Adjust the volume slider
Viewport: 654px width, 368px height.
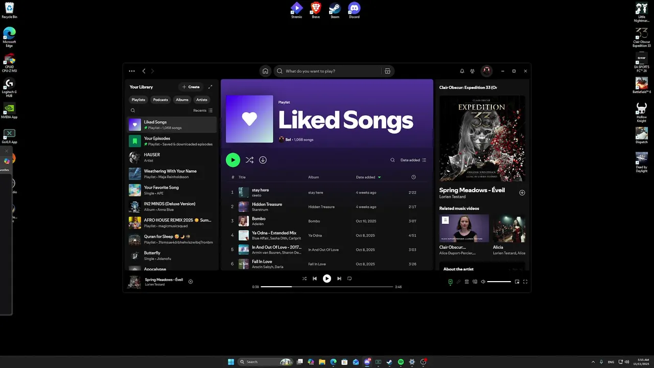(x=499, y=282)
